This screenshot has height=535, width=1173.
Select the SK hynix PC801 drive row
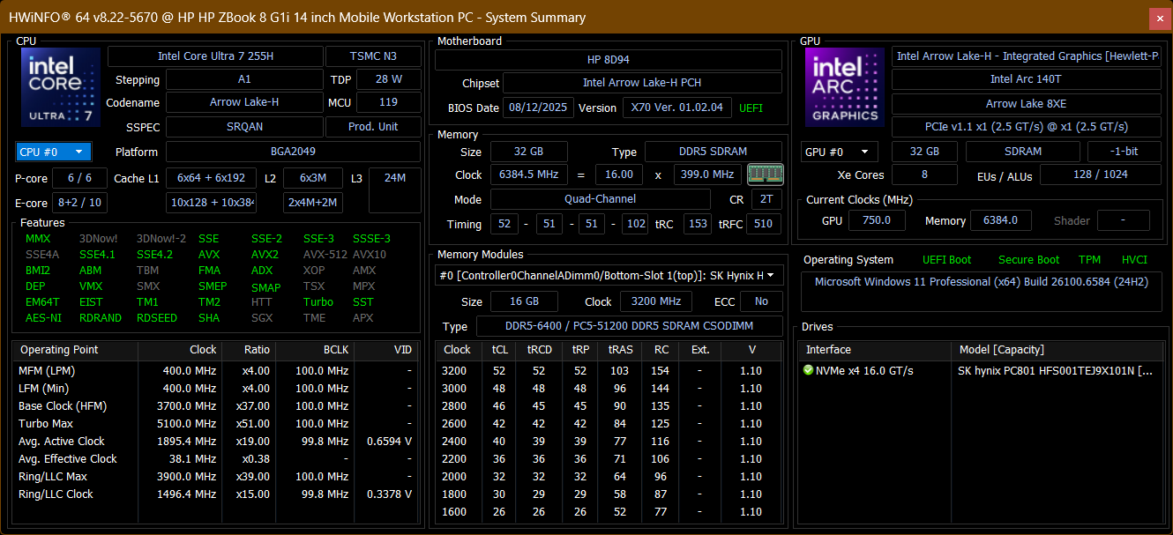1054,370
